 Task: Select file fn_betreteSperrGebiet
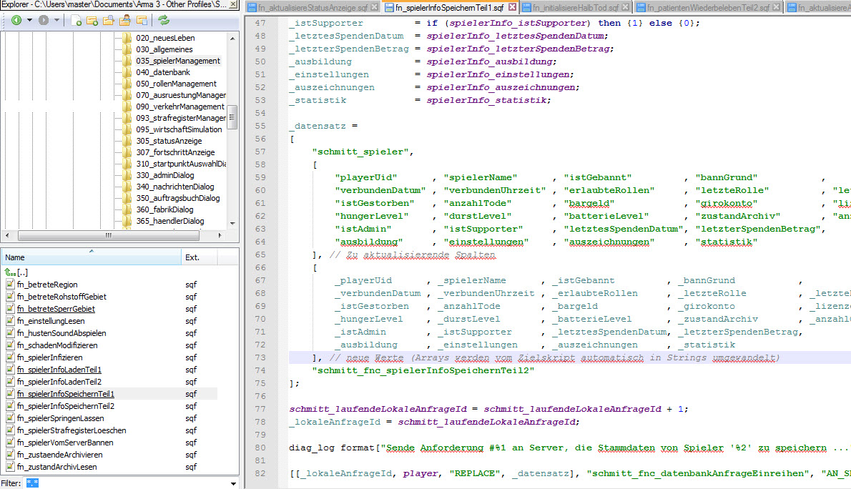(x=56, y=309)
